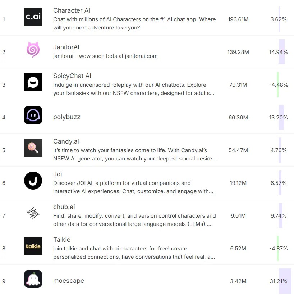
Task: Open the Character AI title link
Action: (x=72, y=10)
